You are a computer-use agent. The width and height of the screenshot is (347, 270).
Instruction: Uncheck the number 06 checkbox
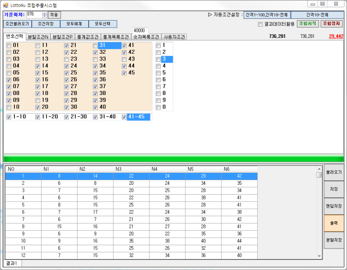click(9, 80)
